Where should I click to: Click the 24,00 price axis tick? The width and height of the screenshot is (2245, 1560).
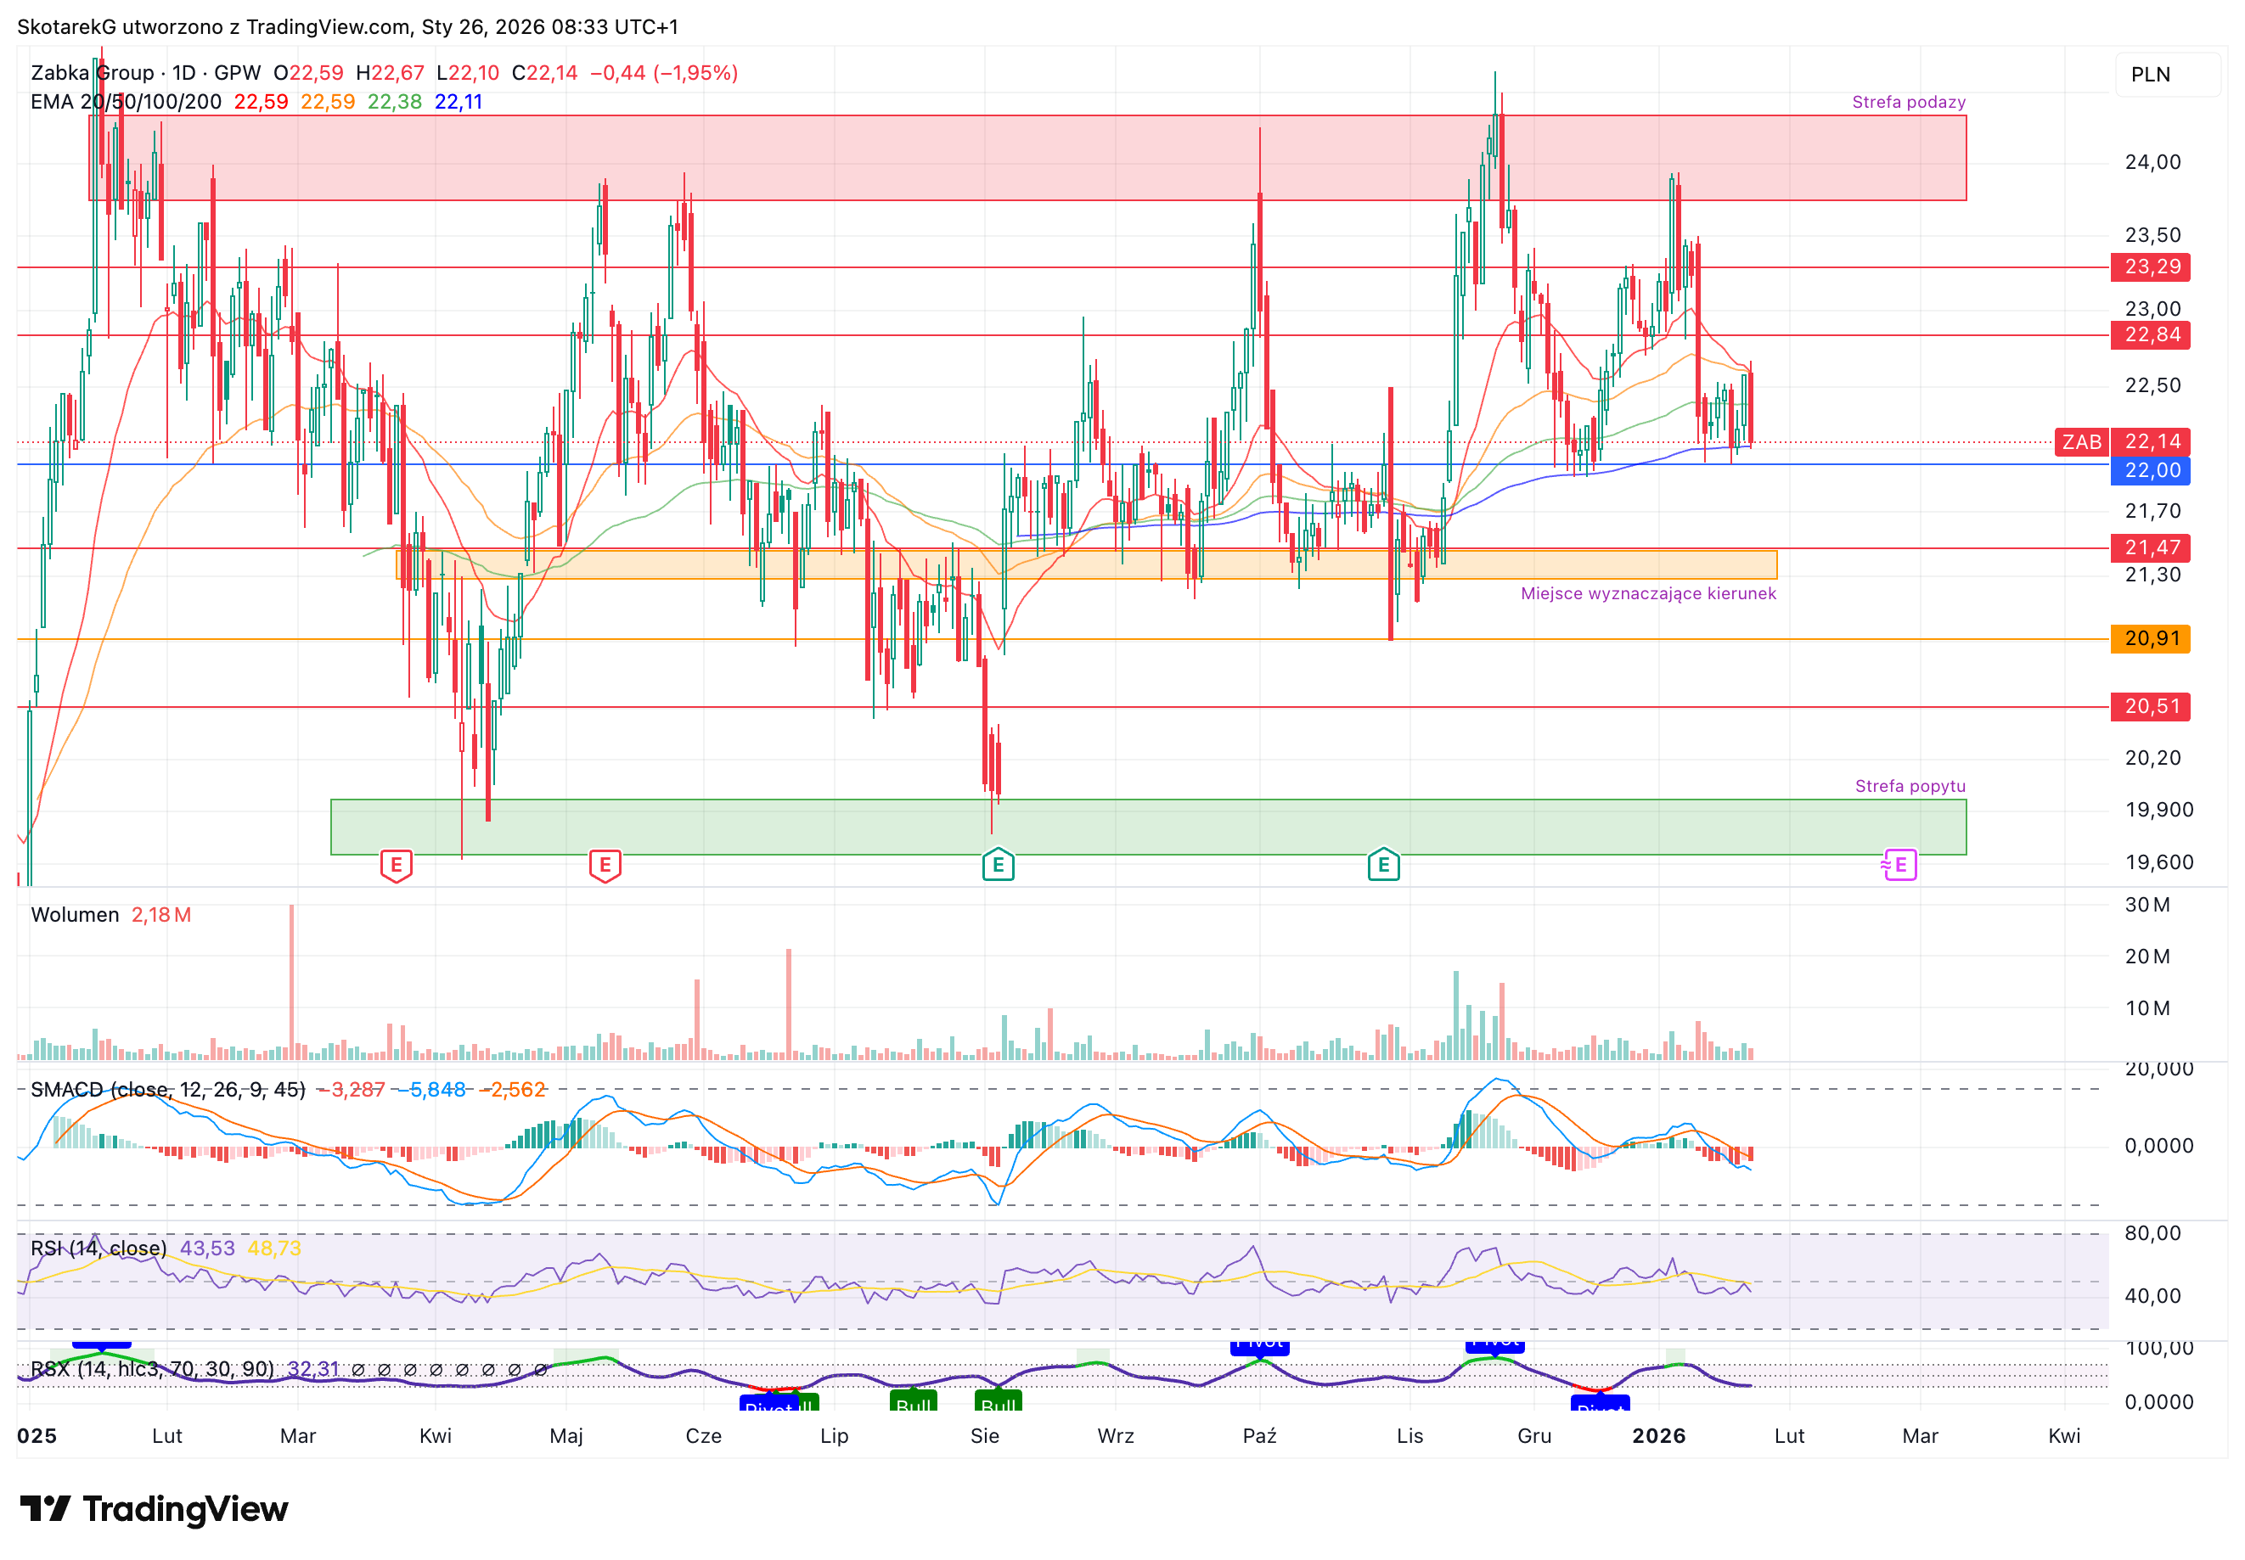[2153, 162]
